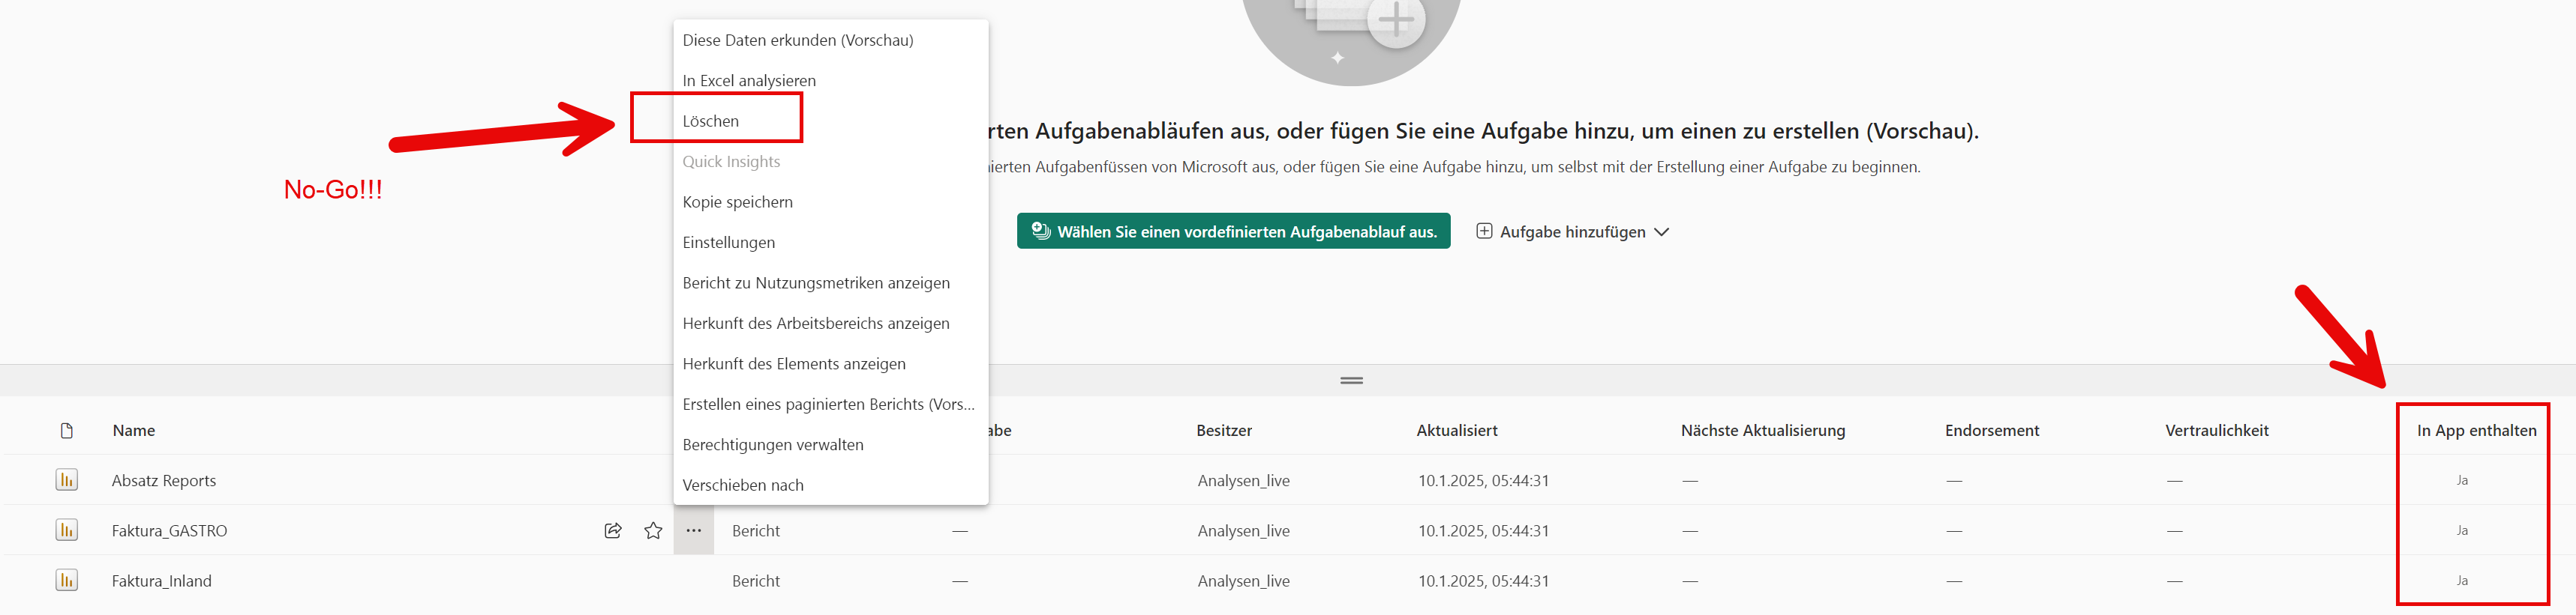Click the share icon for Faktura_GASTRO
Screen dimensions: 2576x615
[x=613, y=530]
